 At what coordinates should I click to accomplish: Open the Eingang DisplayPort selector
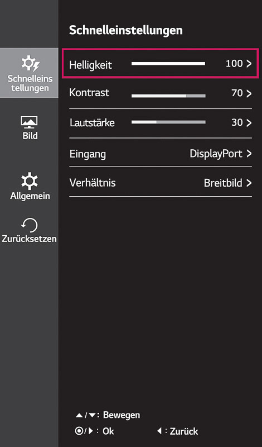pyautogui.click(x=221, y=154)
